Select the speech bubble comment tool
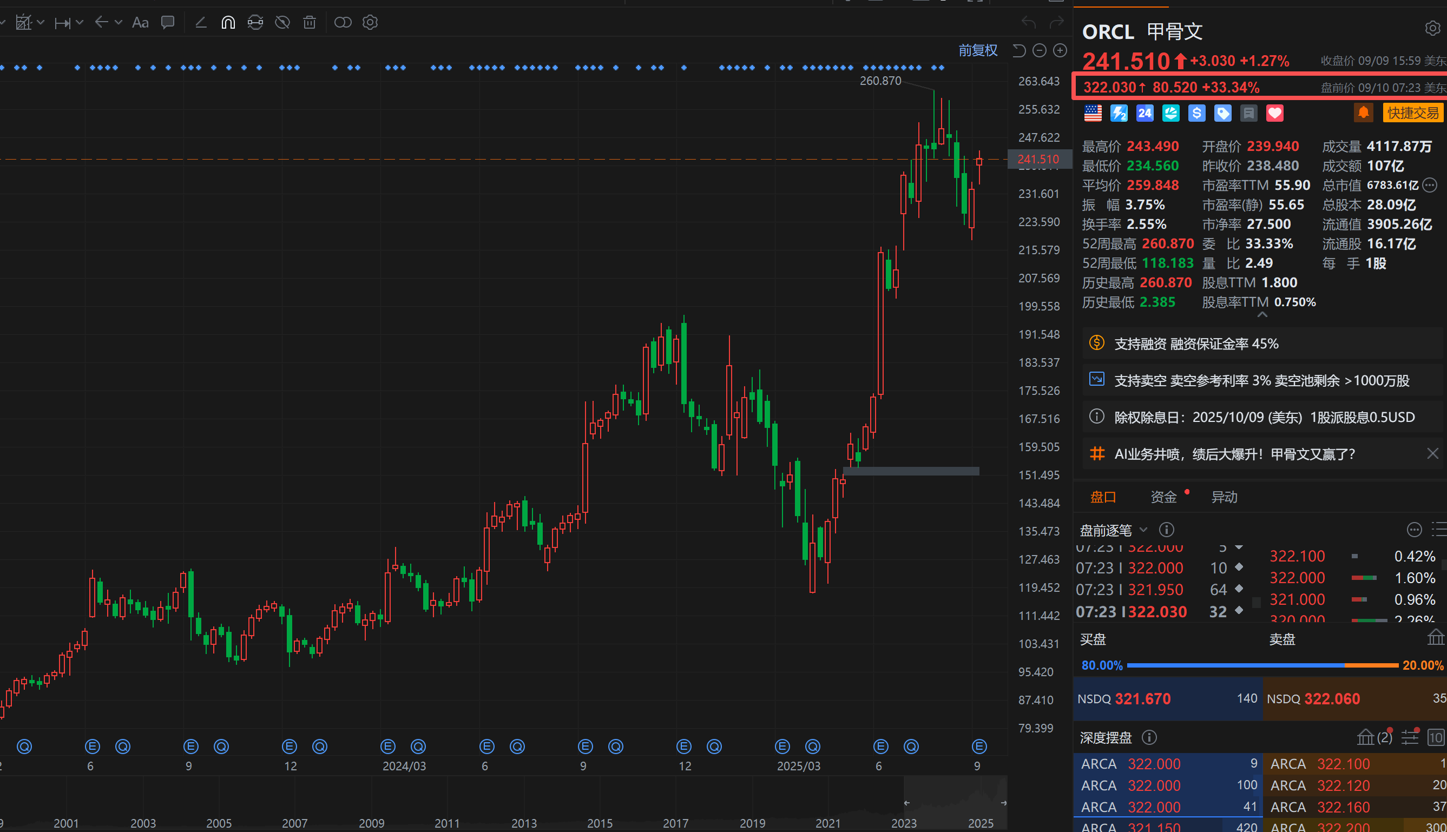 (x=167, y=23)
